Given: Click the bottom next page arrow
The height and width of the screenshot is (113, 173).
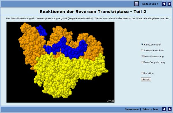Looking at the screenshot, I should tap(170, 109).
